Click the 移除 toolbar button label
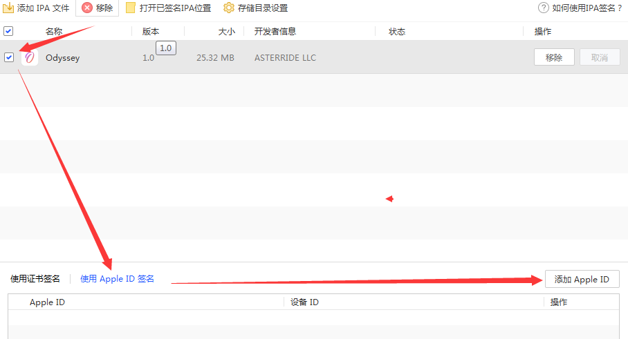 (104, 8)
